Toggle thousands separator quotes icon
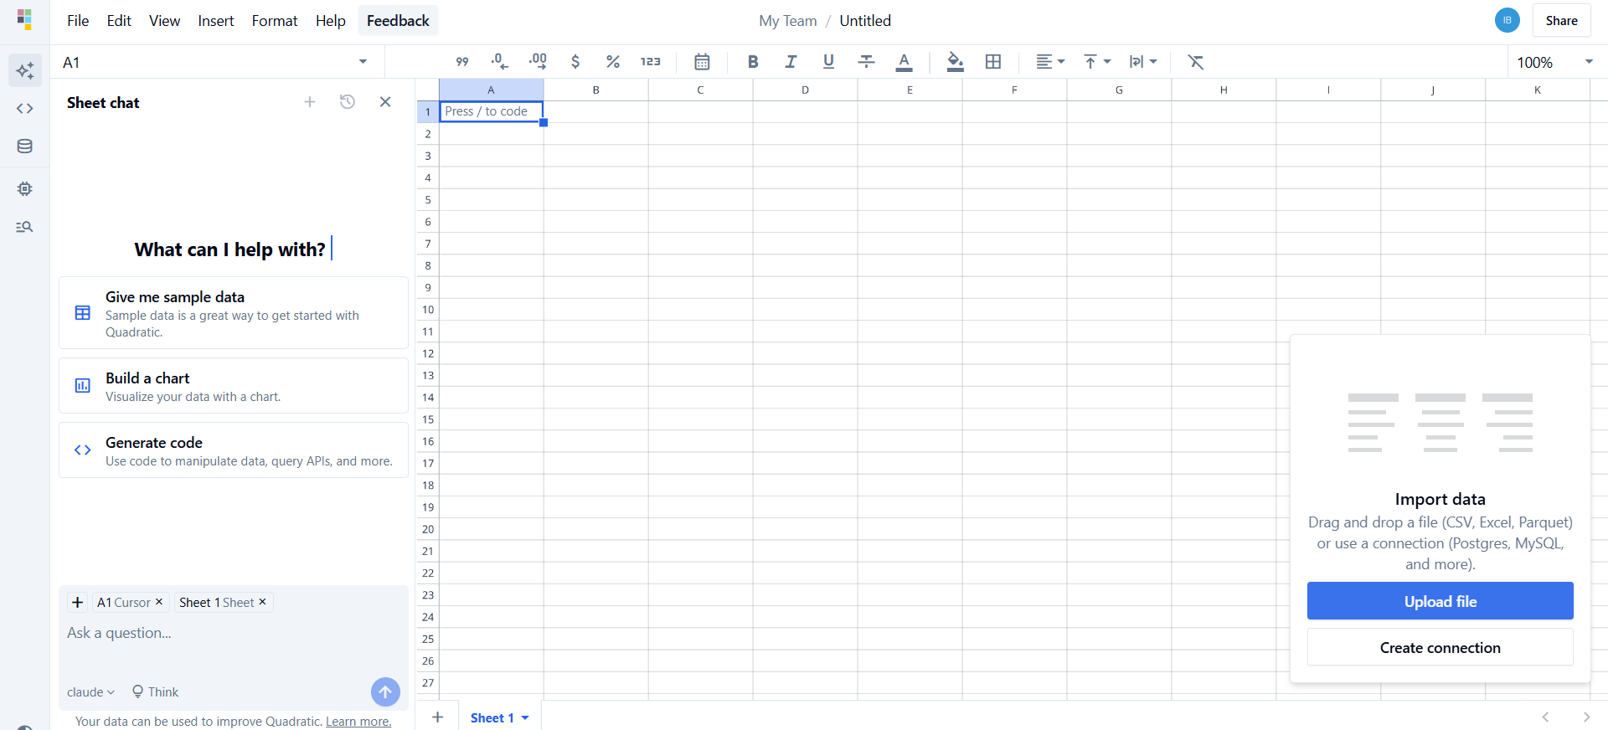Image resolution: width=1608 pixels, height=730 pixels. [x=462, y=62]
